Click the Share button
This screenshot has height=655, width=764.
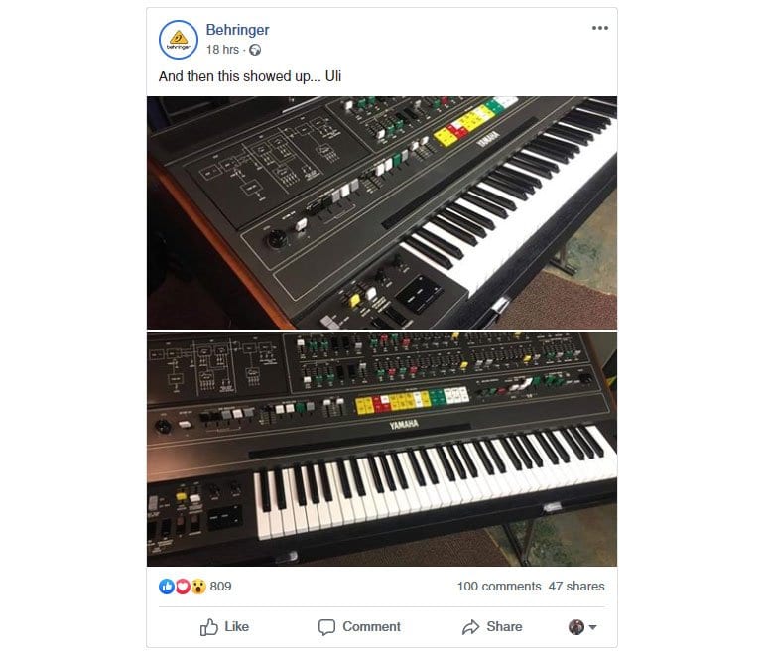(492, 627)
